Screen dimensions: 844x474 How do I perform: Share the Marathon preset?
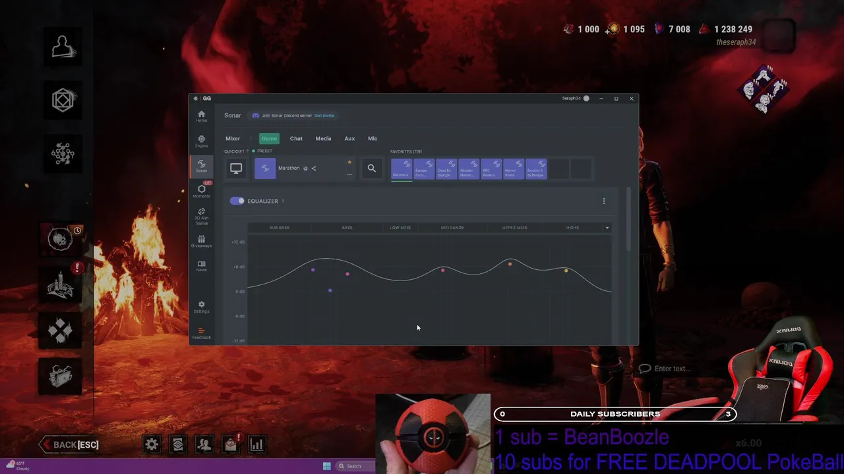[x=314, y=169]
